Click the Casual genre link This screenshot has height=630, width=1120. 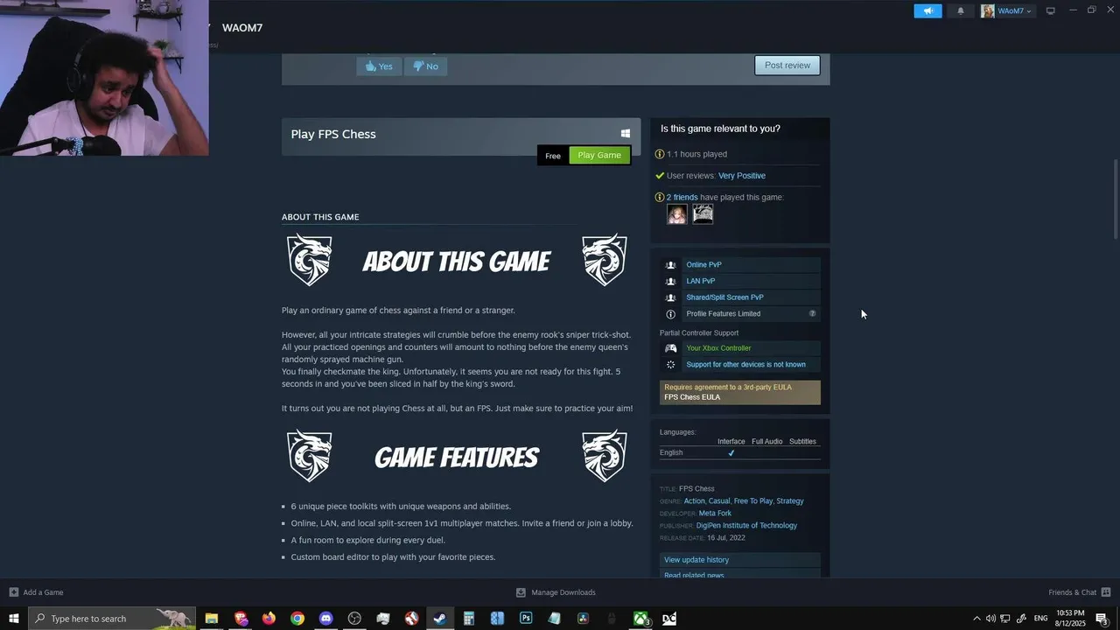coord(719,501)
